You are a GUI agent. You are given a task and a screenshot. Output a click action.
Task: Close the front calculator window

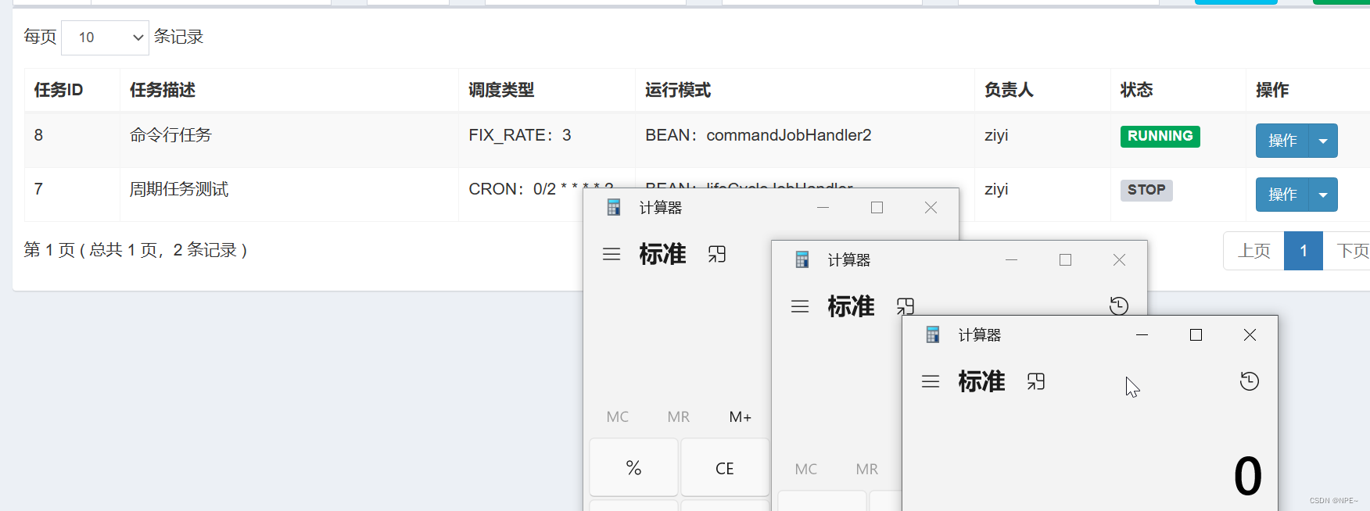[x=1250, y=334]
